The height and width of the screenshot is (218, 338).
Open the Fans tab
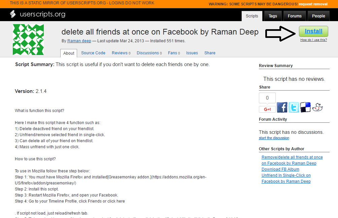pos(174,53)
